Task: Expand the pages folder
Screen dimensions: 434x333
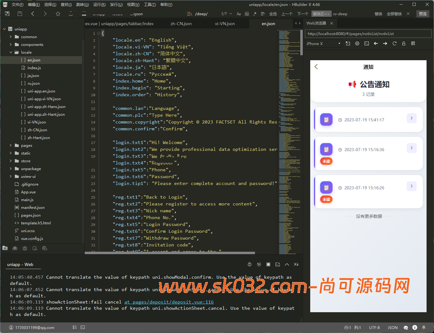Action: [x=10, y=145]
